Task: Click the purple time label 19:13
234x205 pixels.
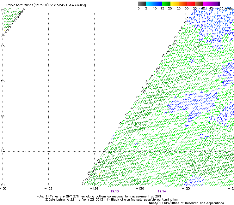Action: click(x=114, y=191)
